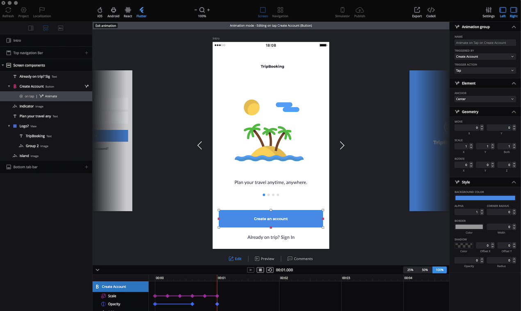Click the Exit animation button
Image resolution: width=521 pixels, height=311 pixels.
[x=105, y=25]
